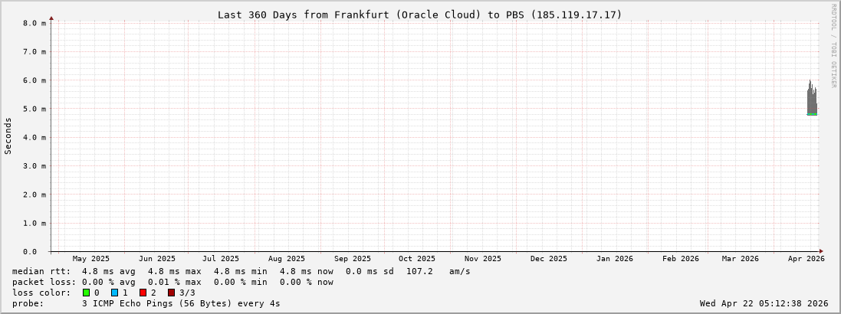Click the vertical Seconds axis label

point(8,136)
